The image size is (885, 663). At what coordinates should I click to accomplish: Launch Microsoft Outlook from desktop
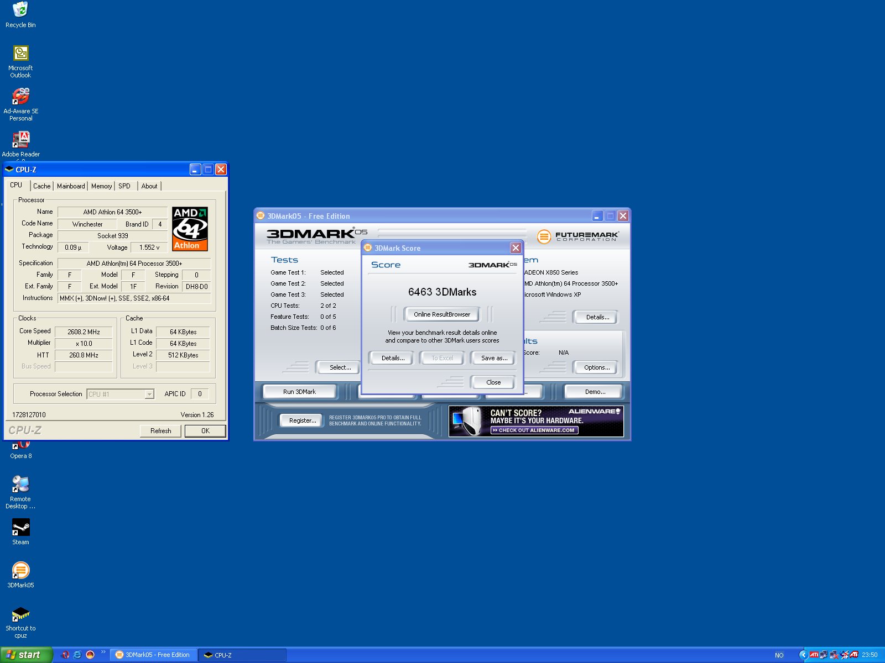coord(20,54)
